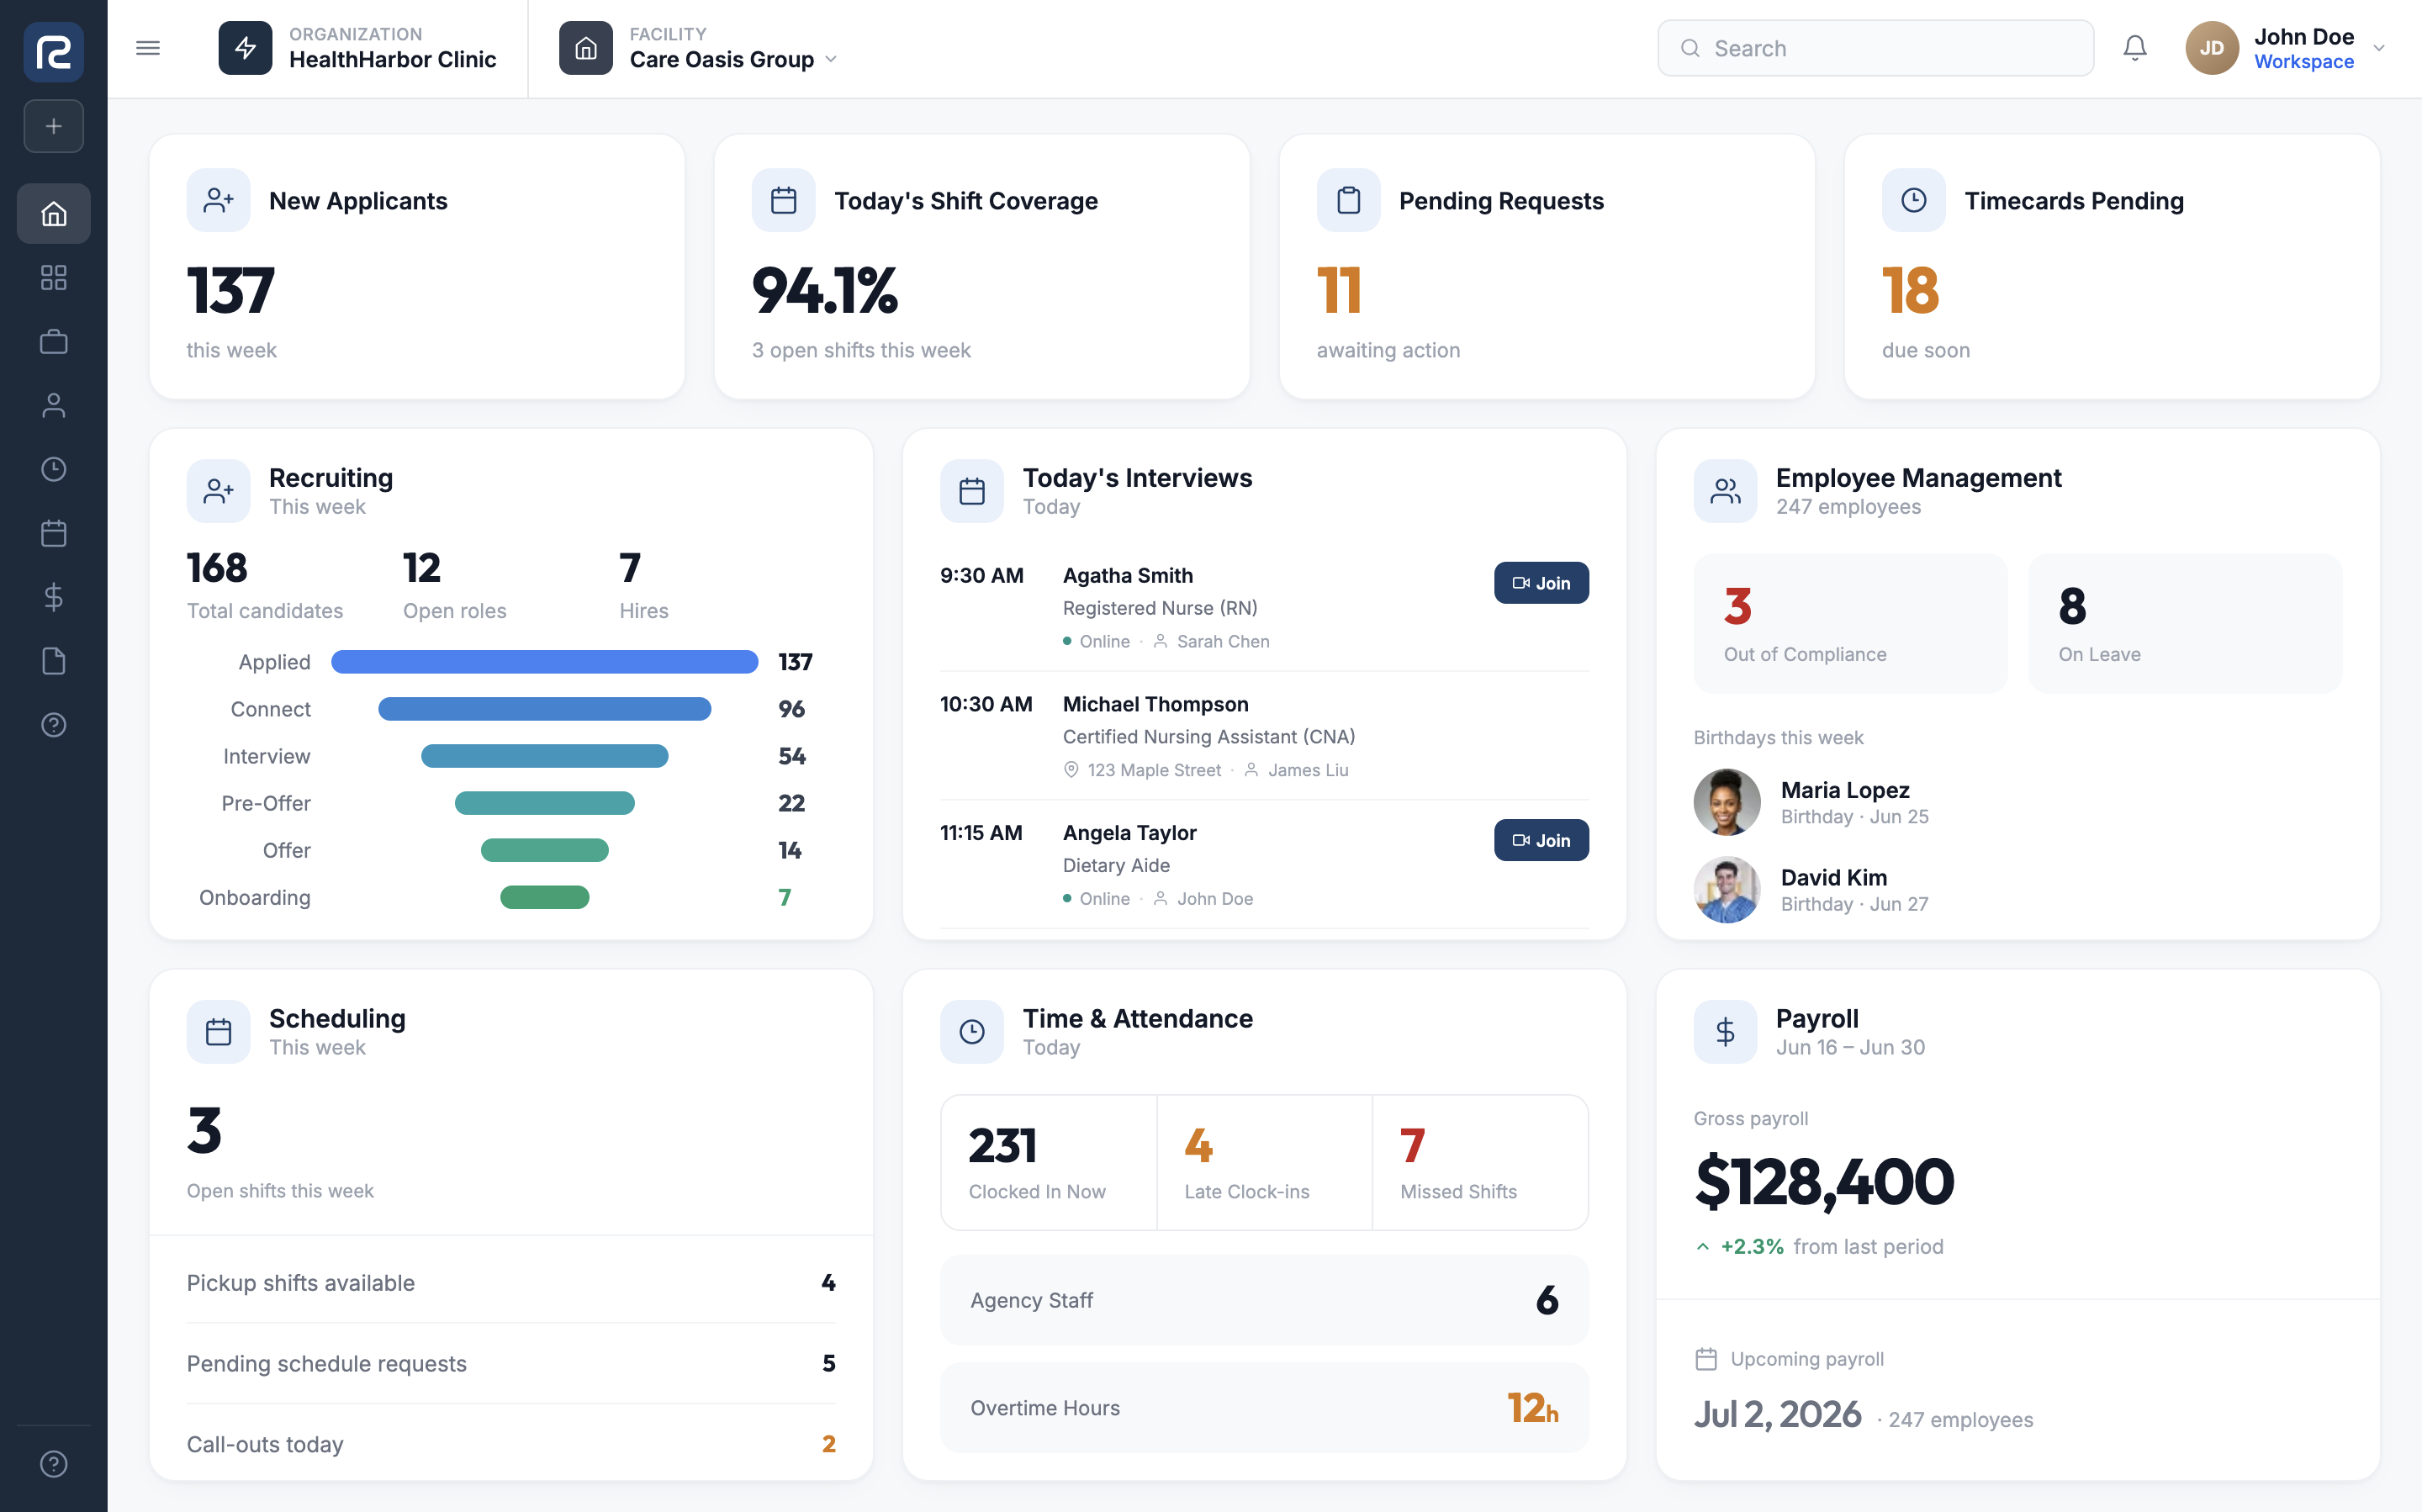
Task: Click the Onboarding funnel bar
Action: pos(545,897)
